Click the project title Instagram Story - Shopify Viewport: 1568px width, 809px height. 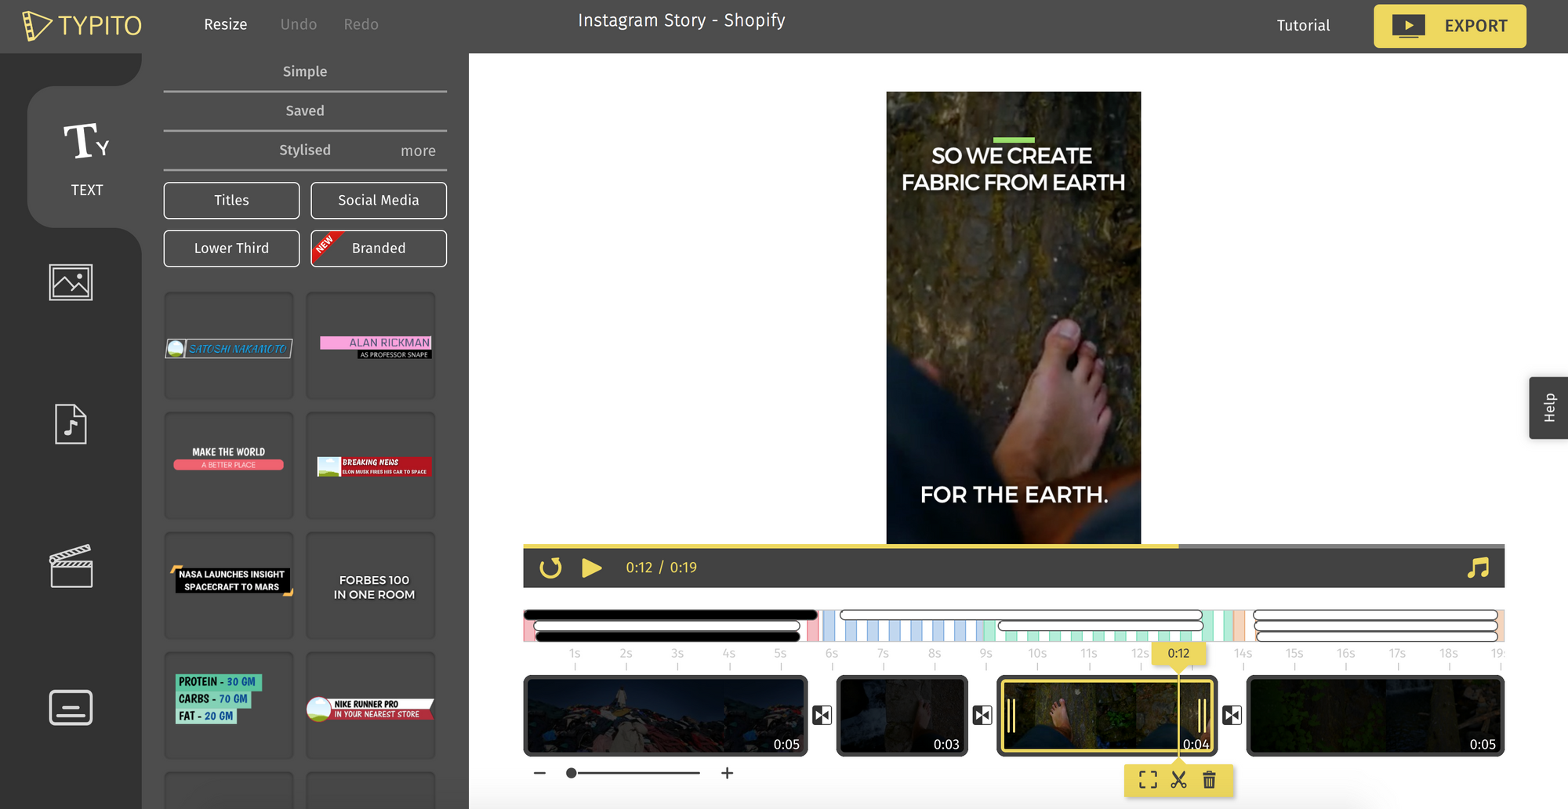pos(681,20)
